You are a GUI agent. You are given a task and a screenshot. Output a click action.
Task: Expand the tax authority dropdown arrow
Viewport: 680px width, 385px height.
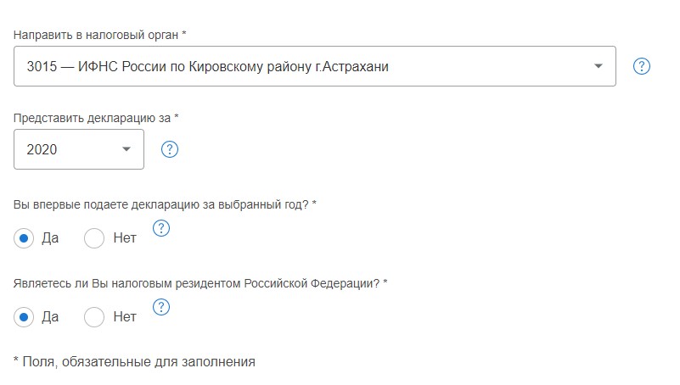coord(598,66)
